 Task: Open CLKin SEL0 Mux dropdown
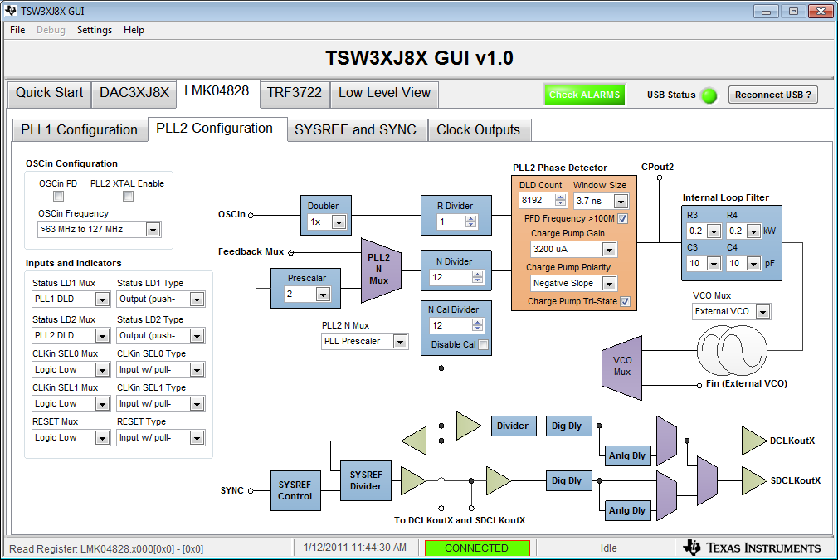click(x=103, y=370)
